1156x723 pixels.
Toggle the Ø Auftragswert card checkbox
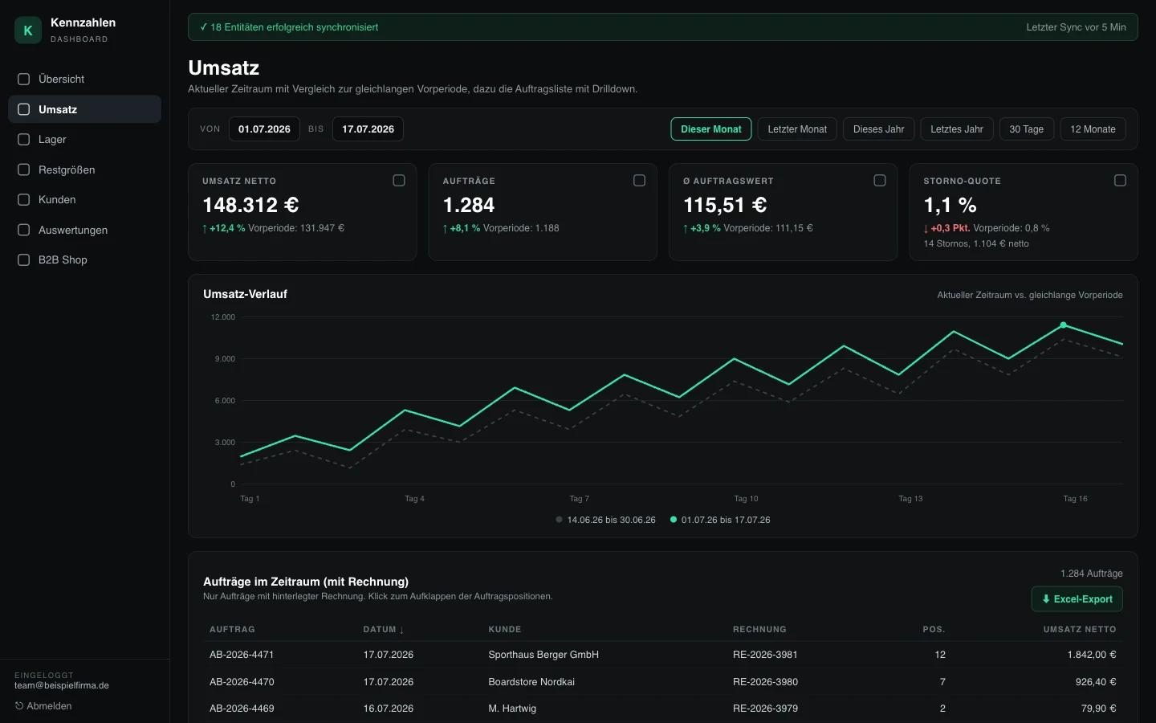pyautogui.click(x=880, y=181)
